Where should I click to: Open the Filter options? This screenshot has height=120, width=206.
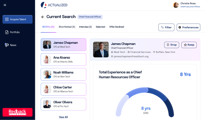point(166,27)
